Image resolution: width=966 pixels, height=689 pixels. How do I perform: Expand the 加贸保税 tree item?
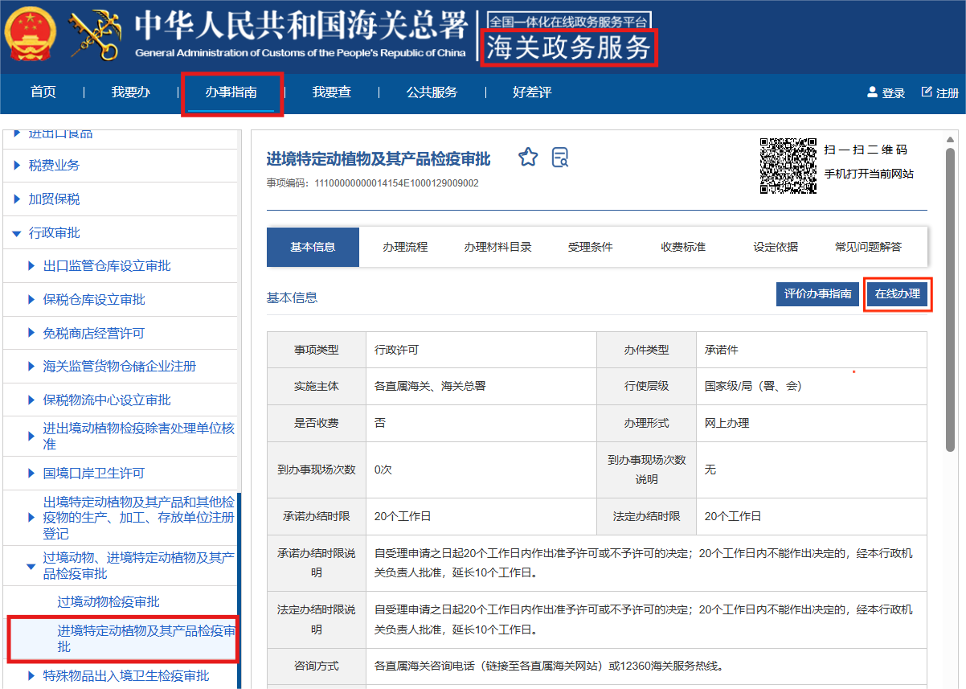pyautogui.click(x=17, y=199)
